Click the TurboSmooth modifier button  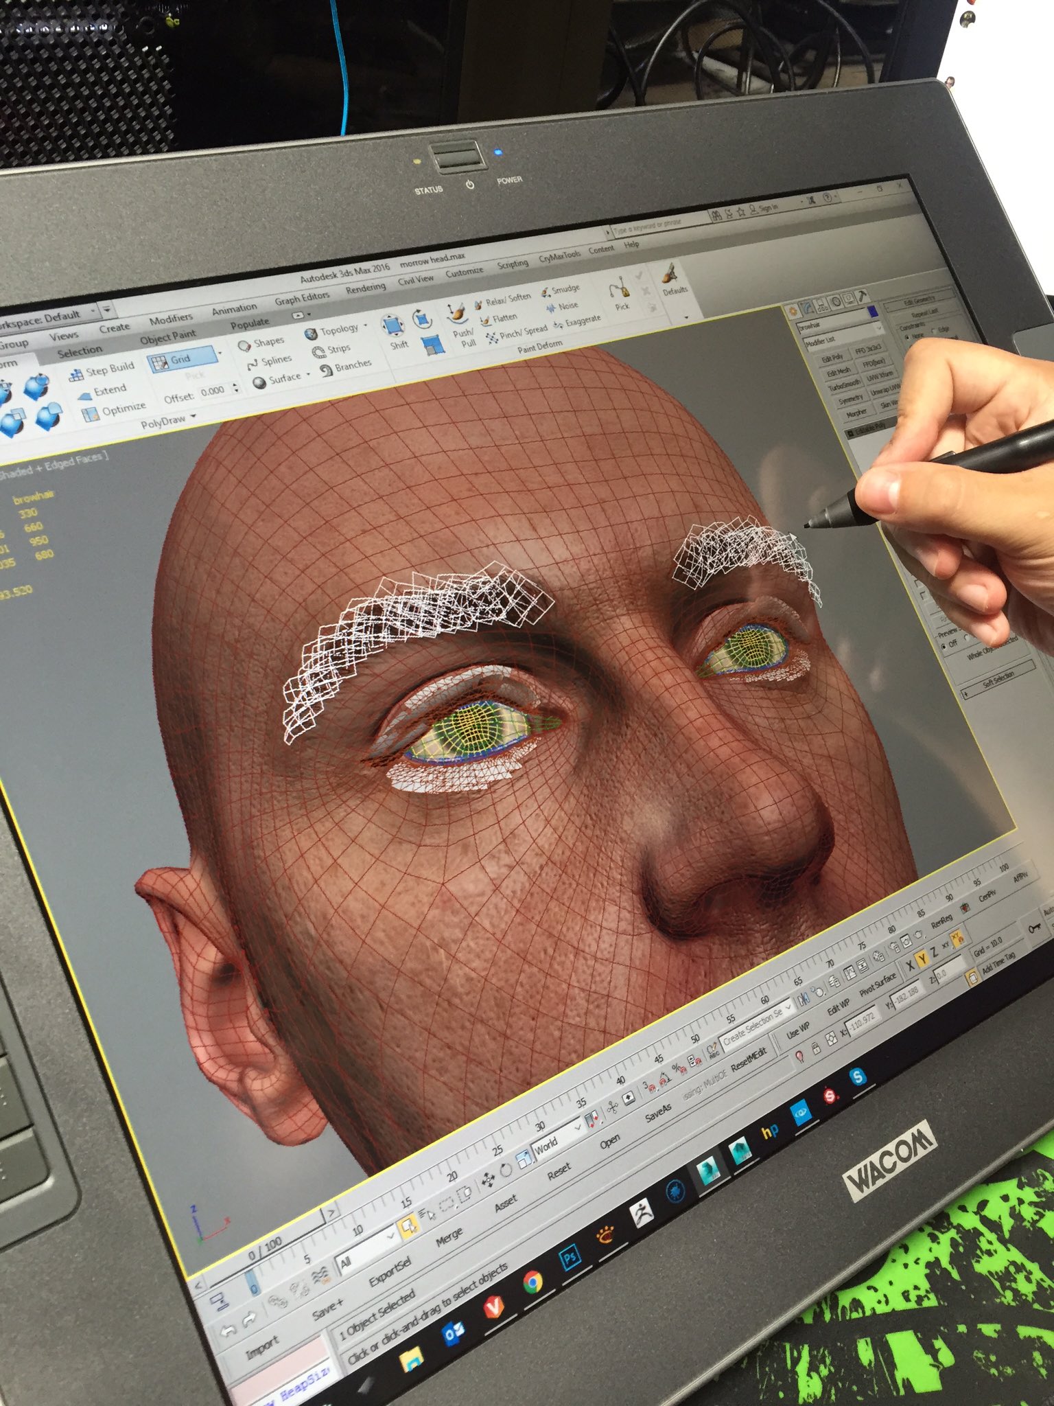click(845, 386)
